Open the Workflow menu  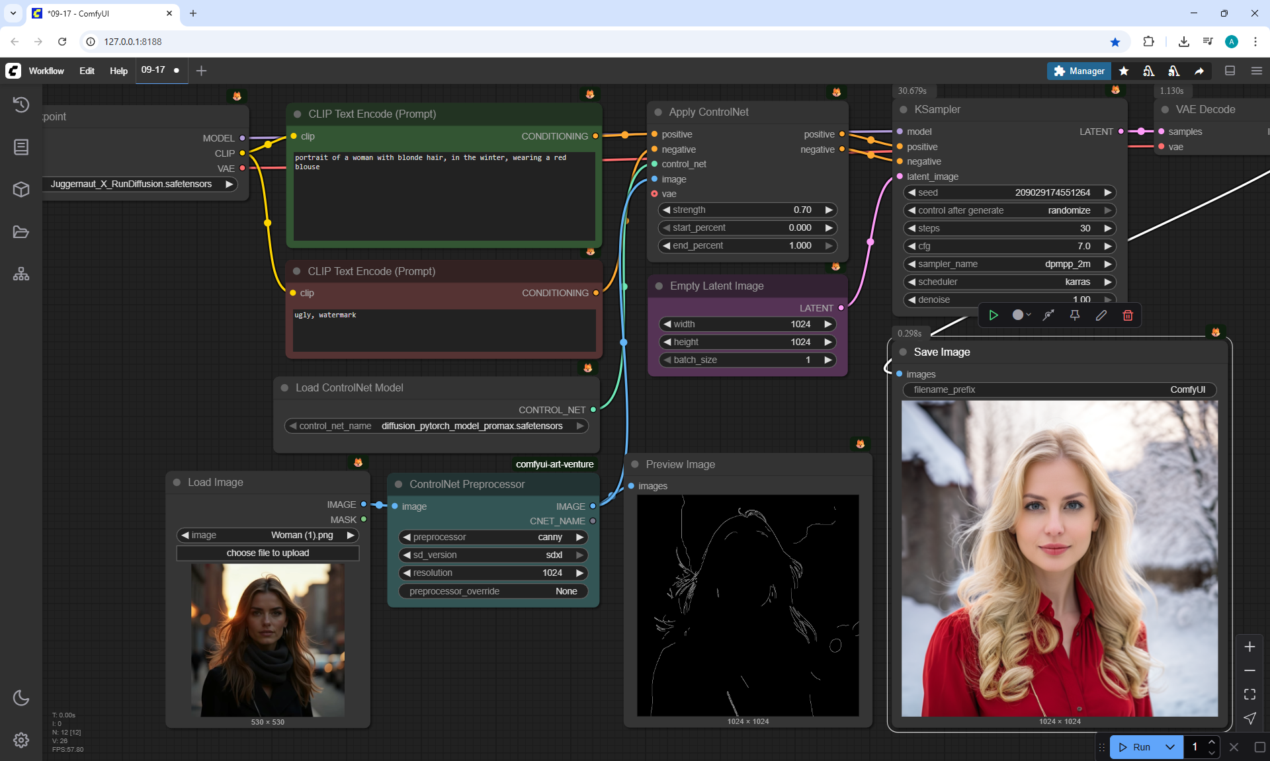46,71
